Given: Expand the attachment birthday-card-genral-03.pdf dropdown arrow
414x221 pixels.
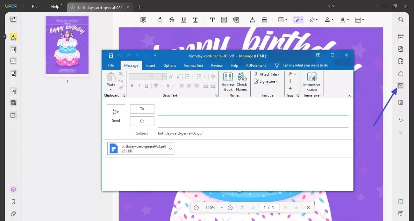Looking at the screenshot, I should point(170,149).
